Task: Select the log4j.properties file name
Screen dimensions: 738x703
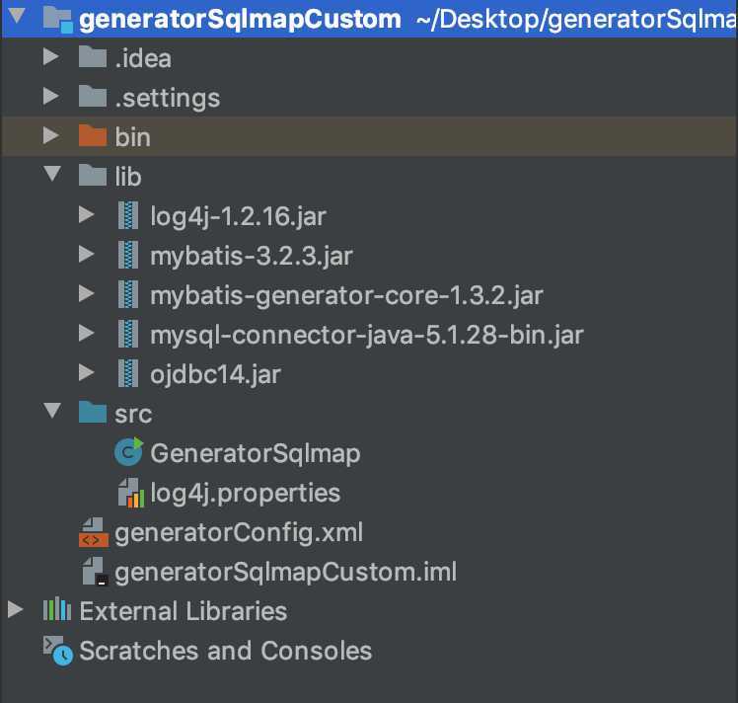Action: (x=246, y=494)
